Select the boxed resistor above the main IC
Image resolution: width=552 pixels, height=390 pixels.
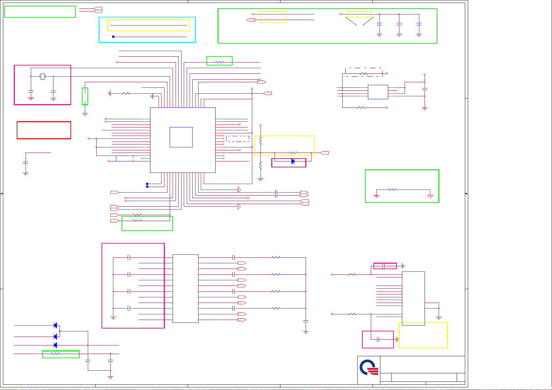point(219,62)
